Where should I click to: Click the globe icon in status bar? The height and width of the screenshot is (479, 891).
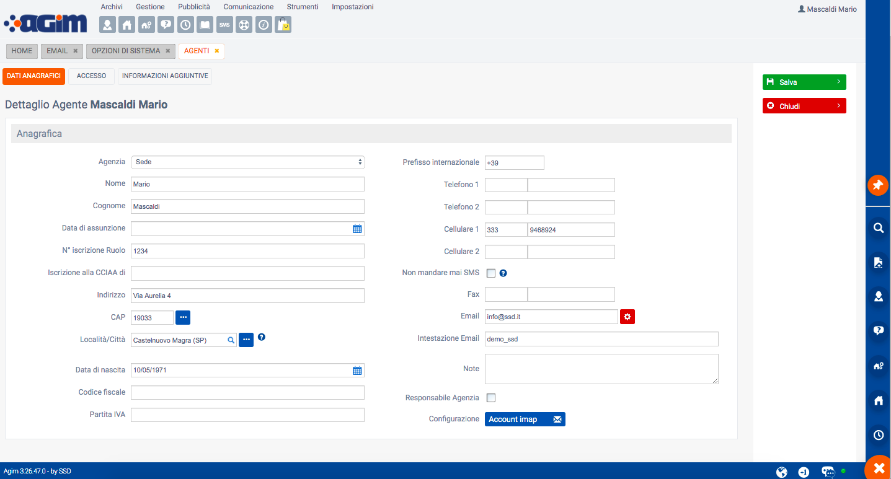(x=782, y=472)
